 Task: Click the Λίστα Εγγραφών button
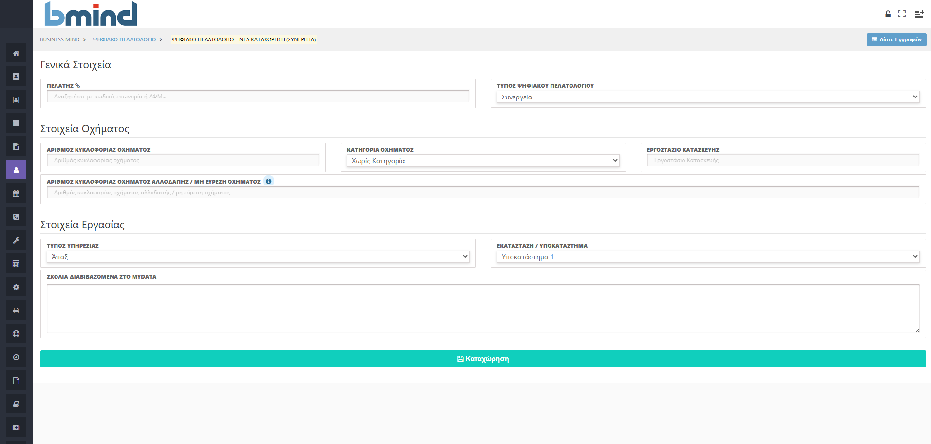pos(896,39)
